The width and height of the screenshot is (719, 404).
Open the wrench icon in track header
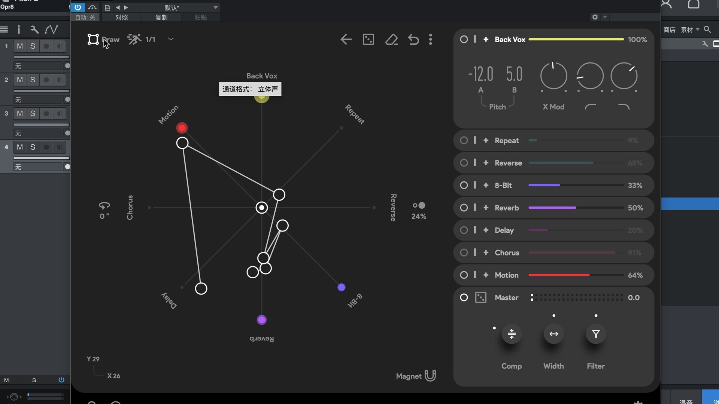click(x=34, y=29)
